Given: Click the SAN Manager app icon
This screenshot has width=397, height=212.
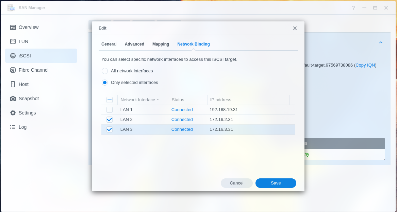Looking at the screenshot, I should [11, 8].
